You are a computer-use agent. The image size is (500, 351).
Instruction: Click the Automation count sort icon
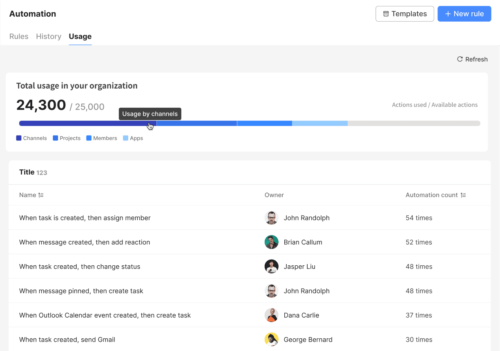pos(463,195)
